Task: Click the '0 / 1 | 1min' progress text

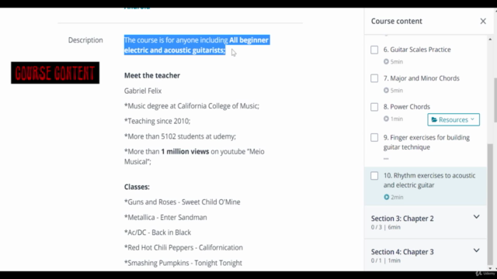Action: pyautogui.click(x=386, y=260)
